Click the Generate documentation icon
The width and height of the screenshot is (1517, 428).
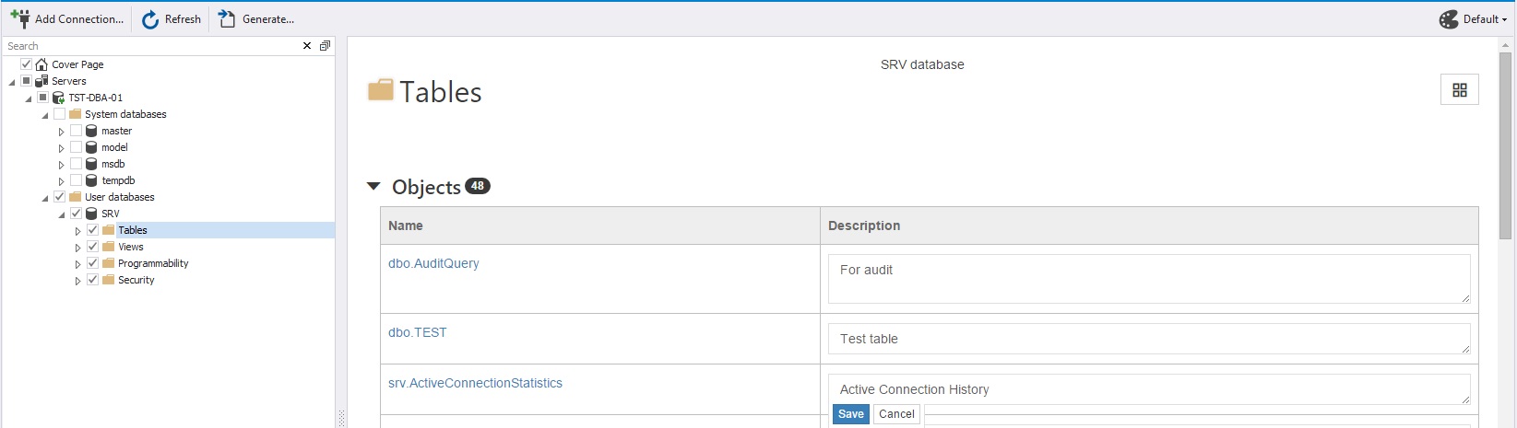point(227,19)
